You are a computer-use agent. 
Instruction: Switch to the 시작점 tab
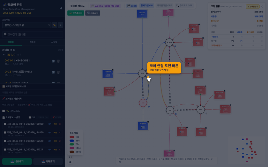coord(54,42)
